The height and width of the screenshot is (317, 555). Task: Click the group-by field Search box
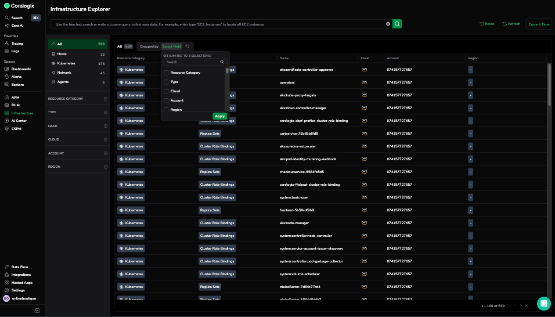tap(192, 62)
